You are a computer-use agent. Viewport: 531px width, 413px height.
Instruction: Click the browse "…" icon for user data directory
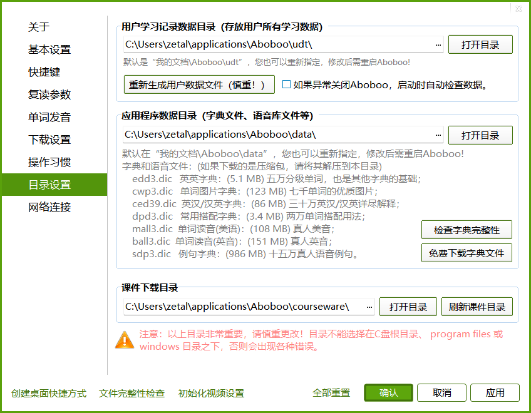[440, 44]
